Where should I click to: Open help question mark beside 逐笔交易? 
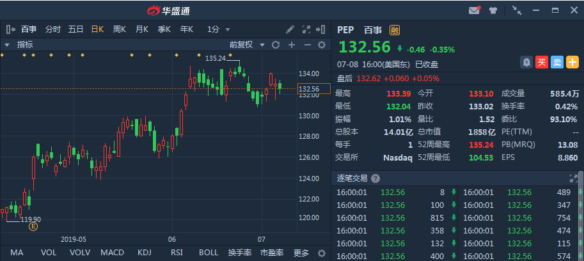pyautogui.click(x=375, y=178)
